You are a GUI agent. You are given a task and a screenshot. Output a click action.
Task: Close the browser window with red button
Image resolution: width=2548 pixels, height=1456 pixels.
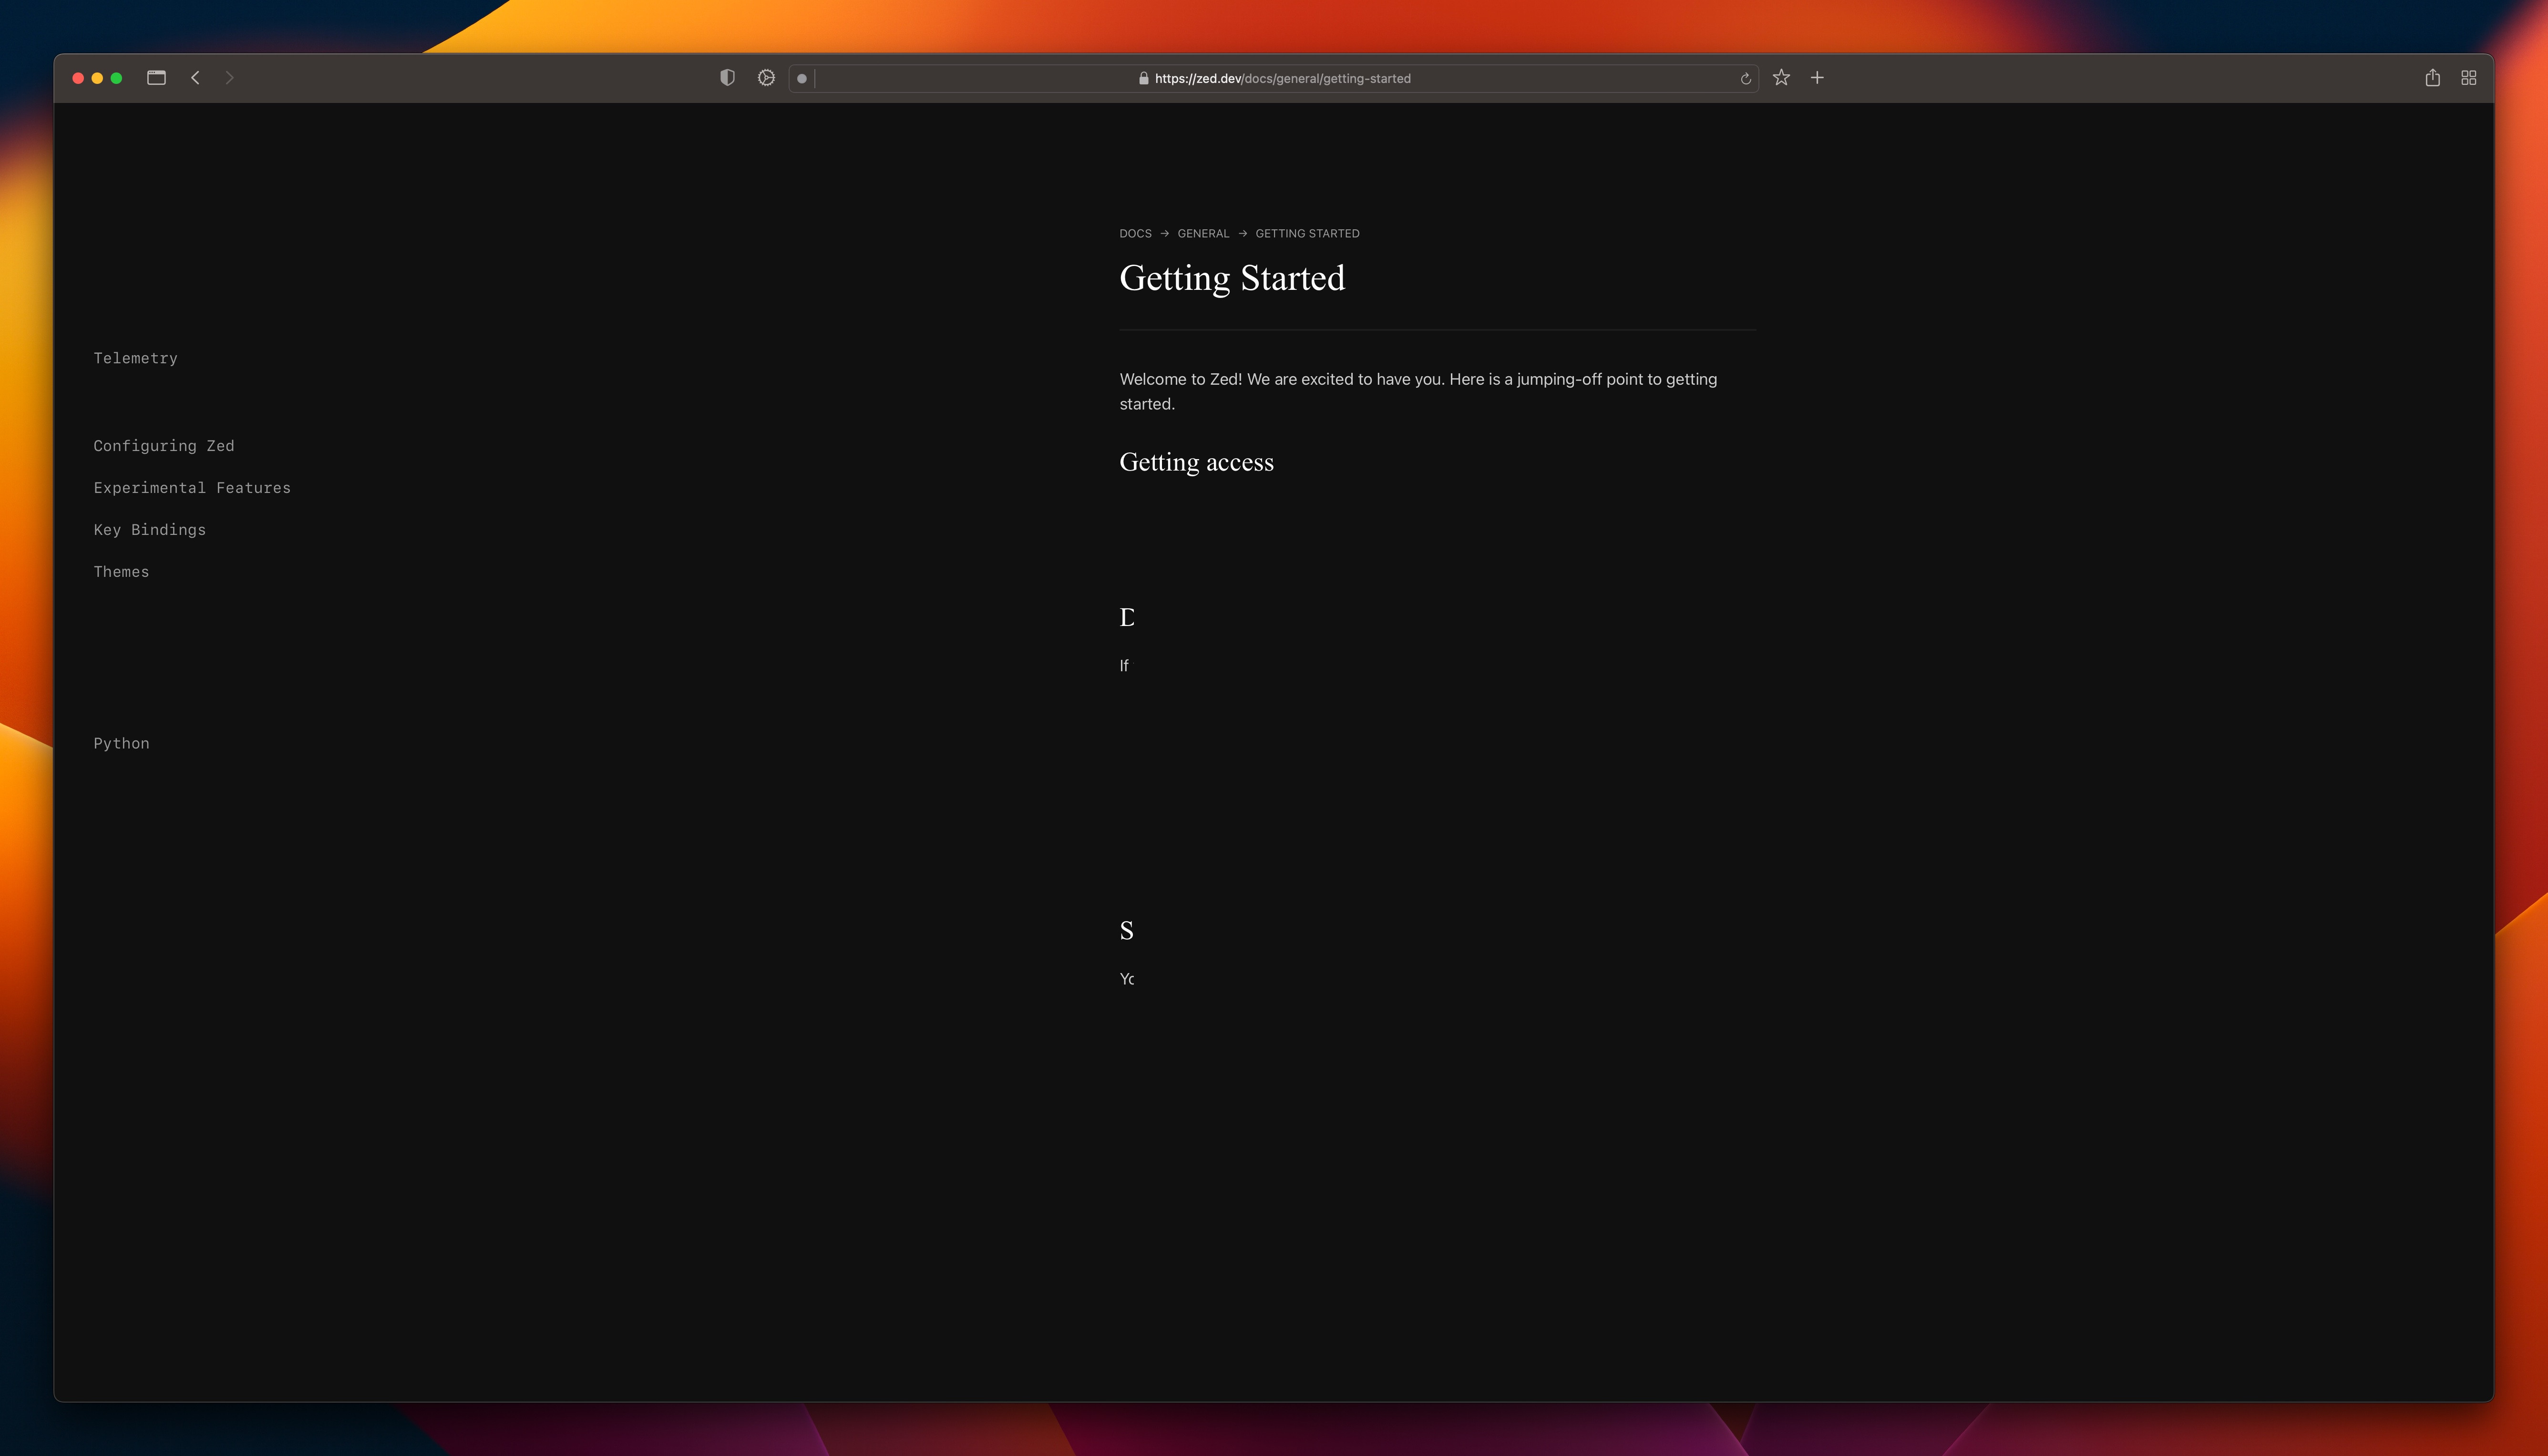click(78, 78)
